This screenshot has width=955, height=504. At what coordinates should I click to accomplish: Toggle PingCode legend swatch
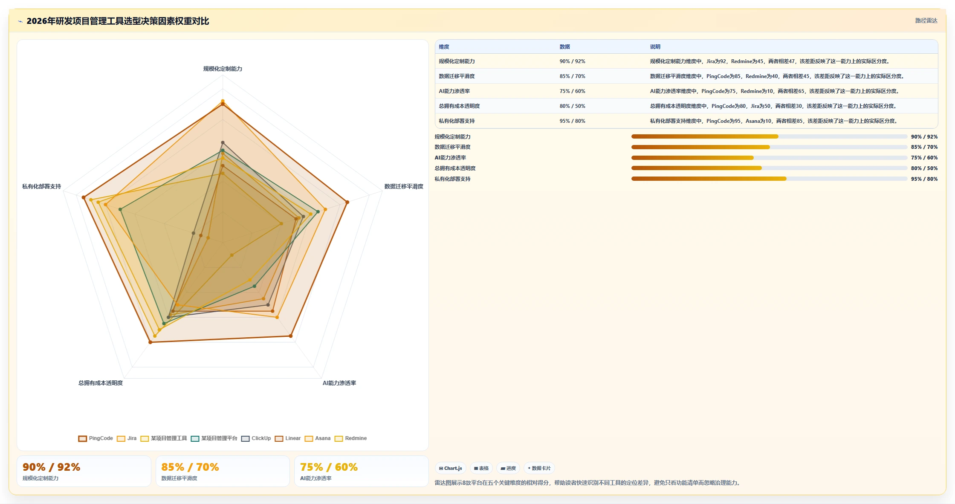(x=83, y=438)
